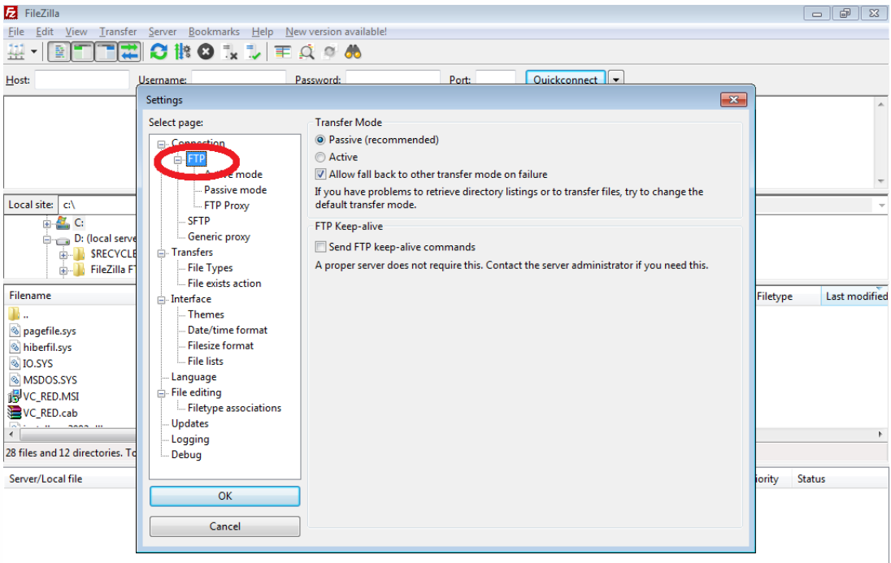Select Language settings page
The width and height of the screenshot is (891, 563).
pos(193,377)
